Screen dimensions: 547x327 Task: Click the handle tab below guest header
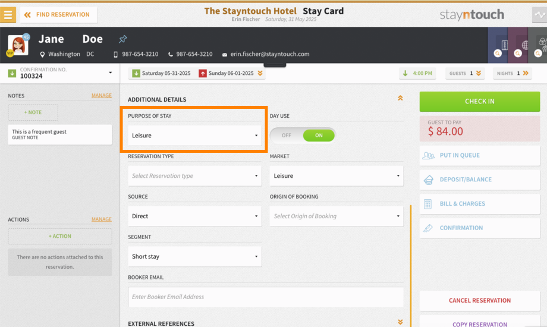coord(275,65)
